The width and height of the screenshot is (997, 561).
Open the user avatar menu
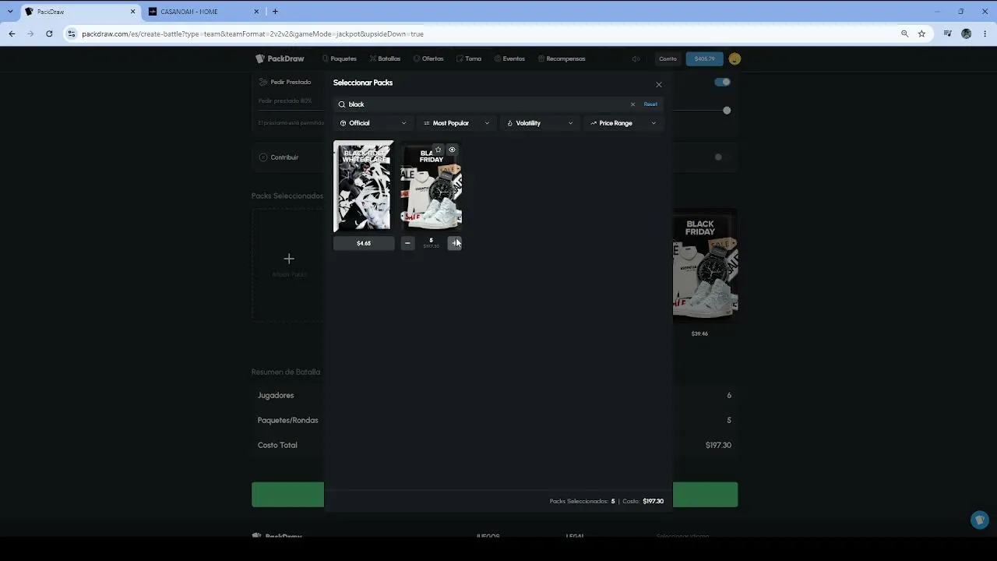pos(735,59)
